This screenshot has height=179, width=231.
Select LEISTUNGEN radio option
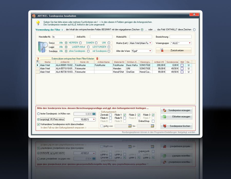coord(109,47)
